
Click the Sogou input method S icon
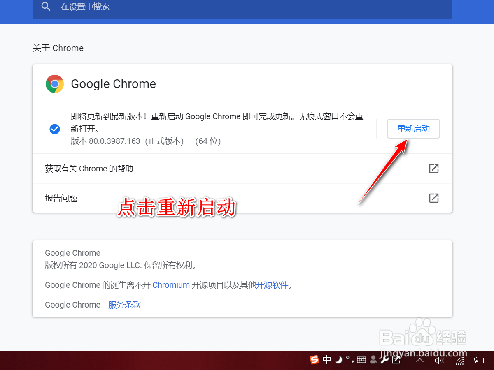[x=315, y=360]
